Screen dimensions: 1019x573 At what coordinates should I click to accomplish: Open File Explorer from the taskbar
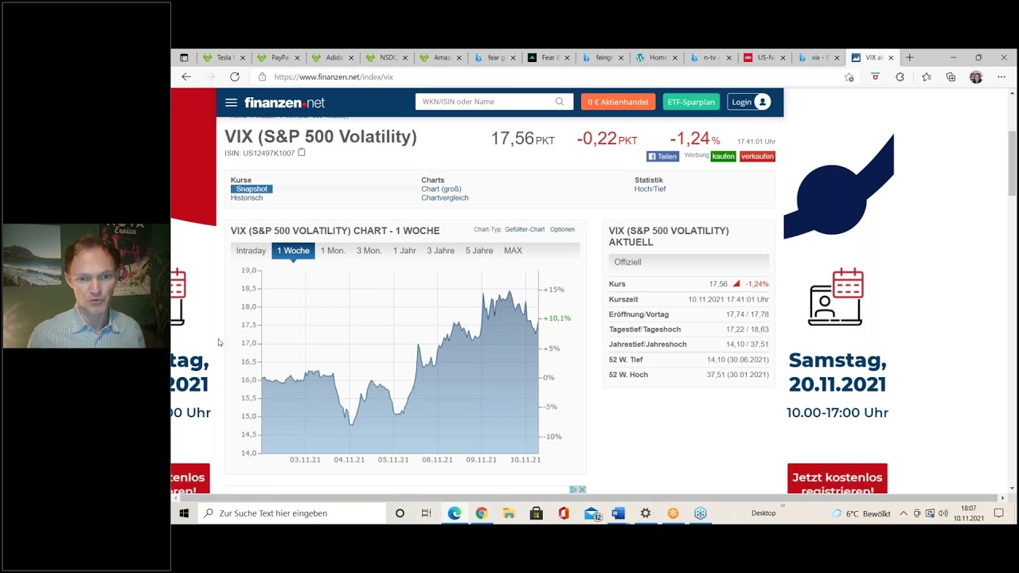[x=509, y=513]
